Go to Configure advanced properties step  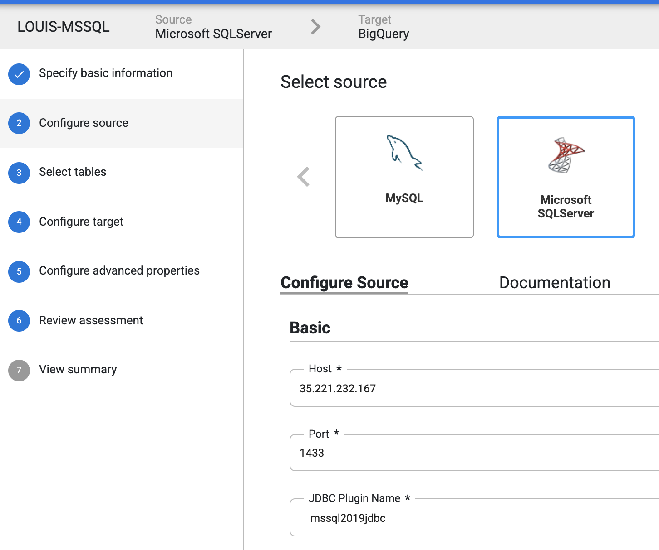(x=122, y=271)
